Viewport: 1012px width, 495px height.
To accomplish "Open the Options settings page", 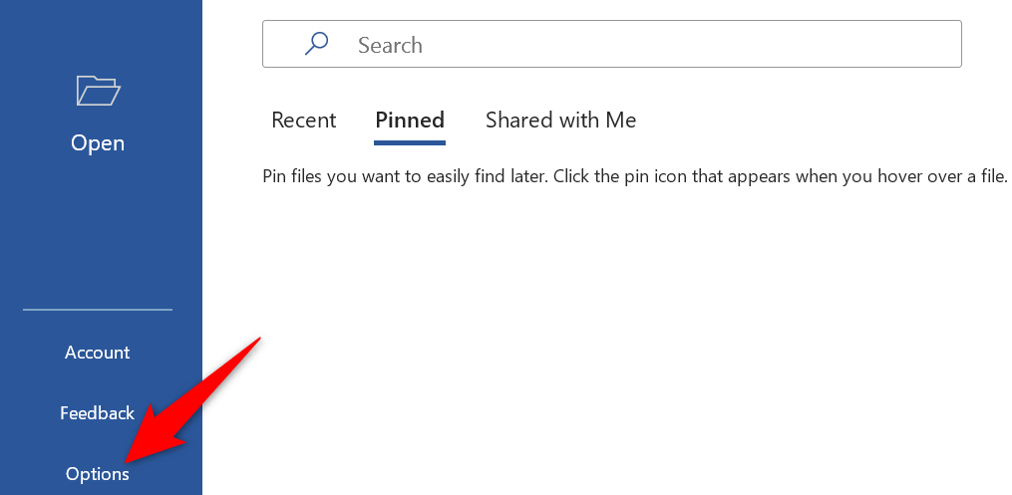I will [98, 474].
